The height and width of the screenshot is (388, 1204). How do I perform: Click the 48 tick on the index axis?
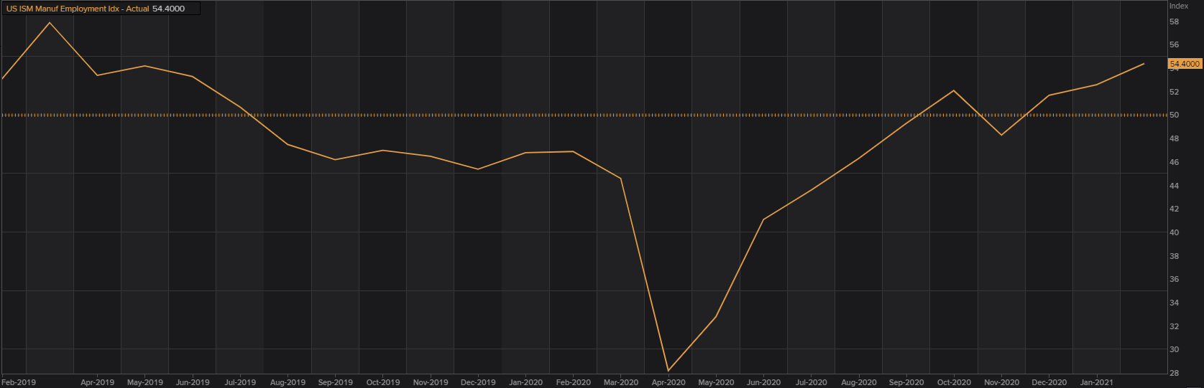[1174, 138]
